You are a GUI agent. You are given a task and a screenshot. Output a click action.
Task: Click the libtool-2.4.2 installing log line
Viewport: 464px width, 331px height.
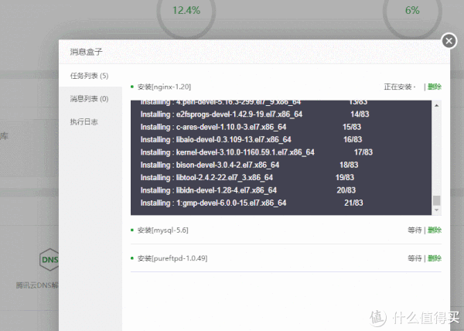point(247,177)
